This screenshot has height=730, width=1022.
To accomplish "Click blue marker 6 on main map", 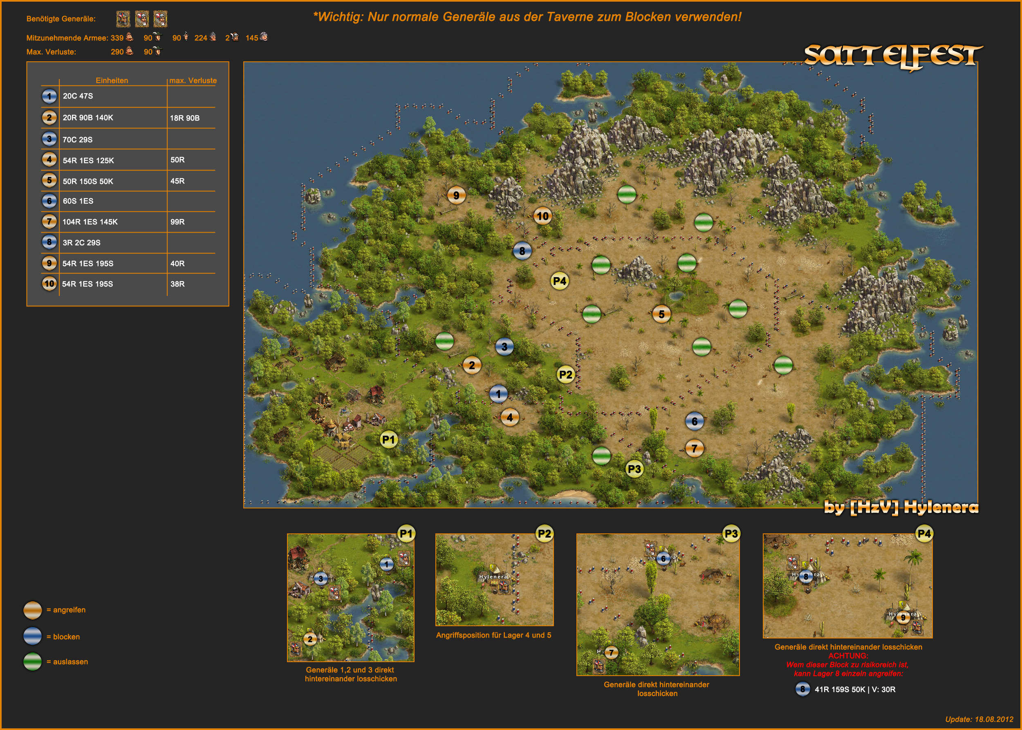I will tap(694, 421).
